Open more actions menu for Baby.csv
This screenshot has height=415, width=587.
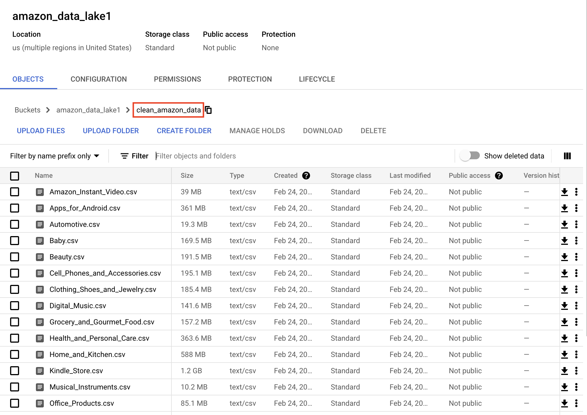pyautogui.click(x=576, y=241)
